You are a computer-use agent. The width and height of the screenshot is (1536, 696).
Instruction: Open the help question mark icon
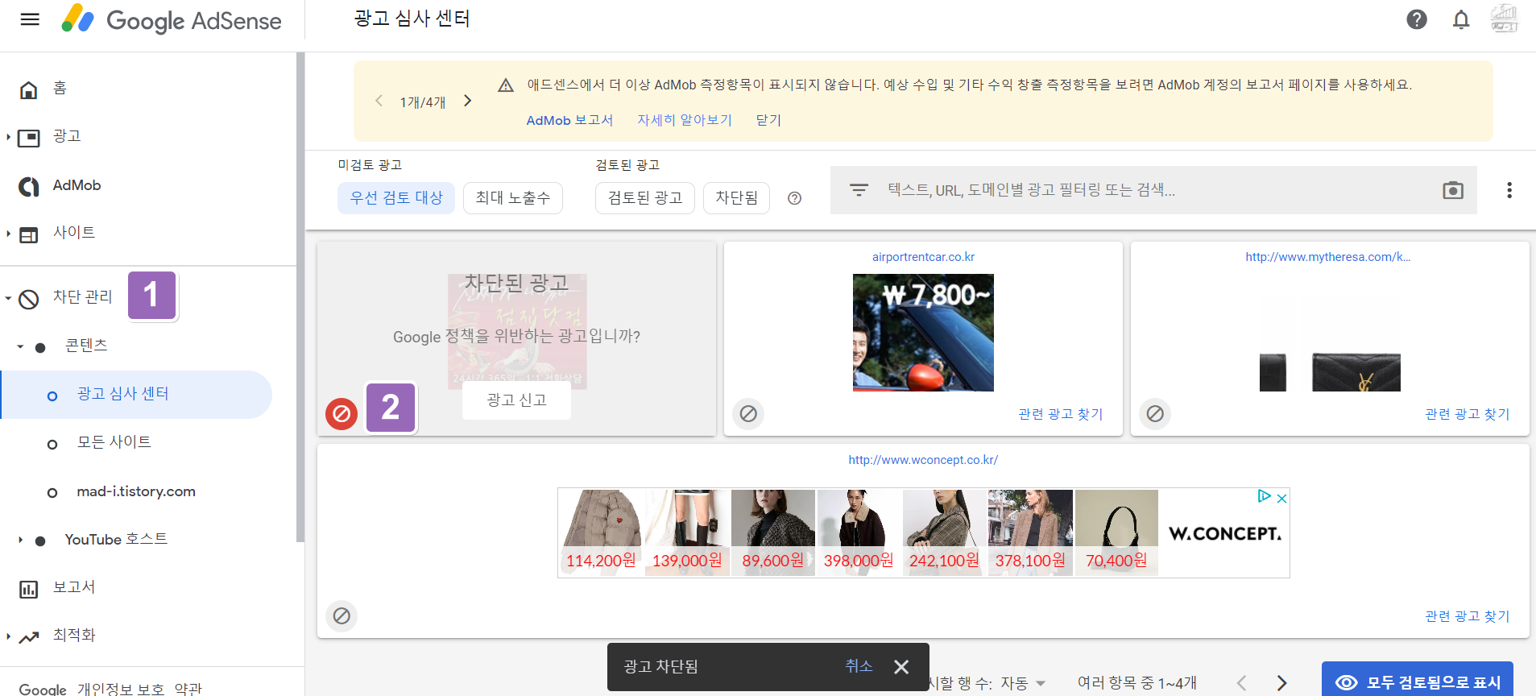[1417, 19]
